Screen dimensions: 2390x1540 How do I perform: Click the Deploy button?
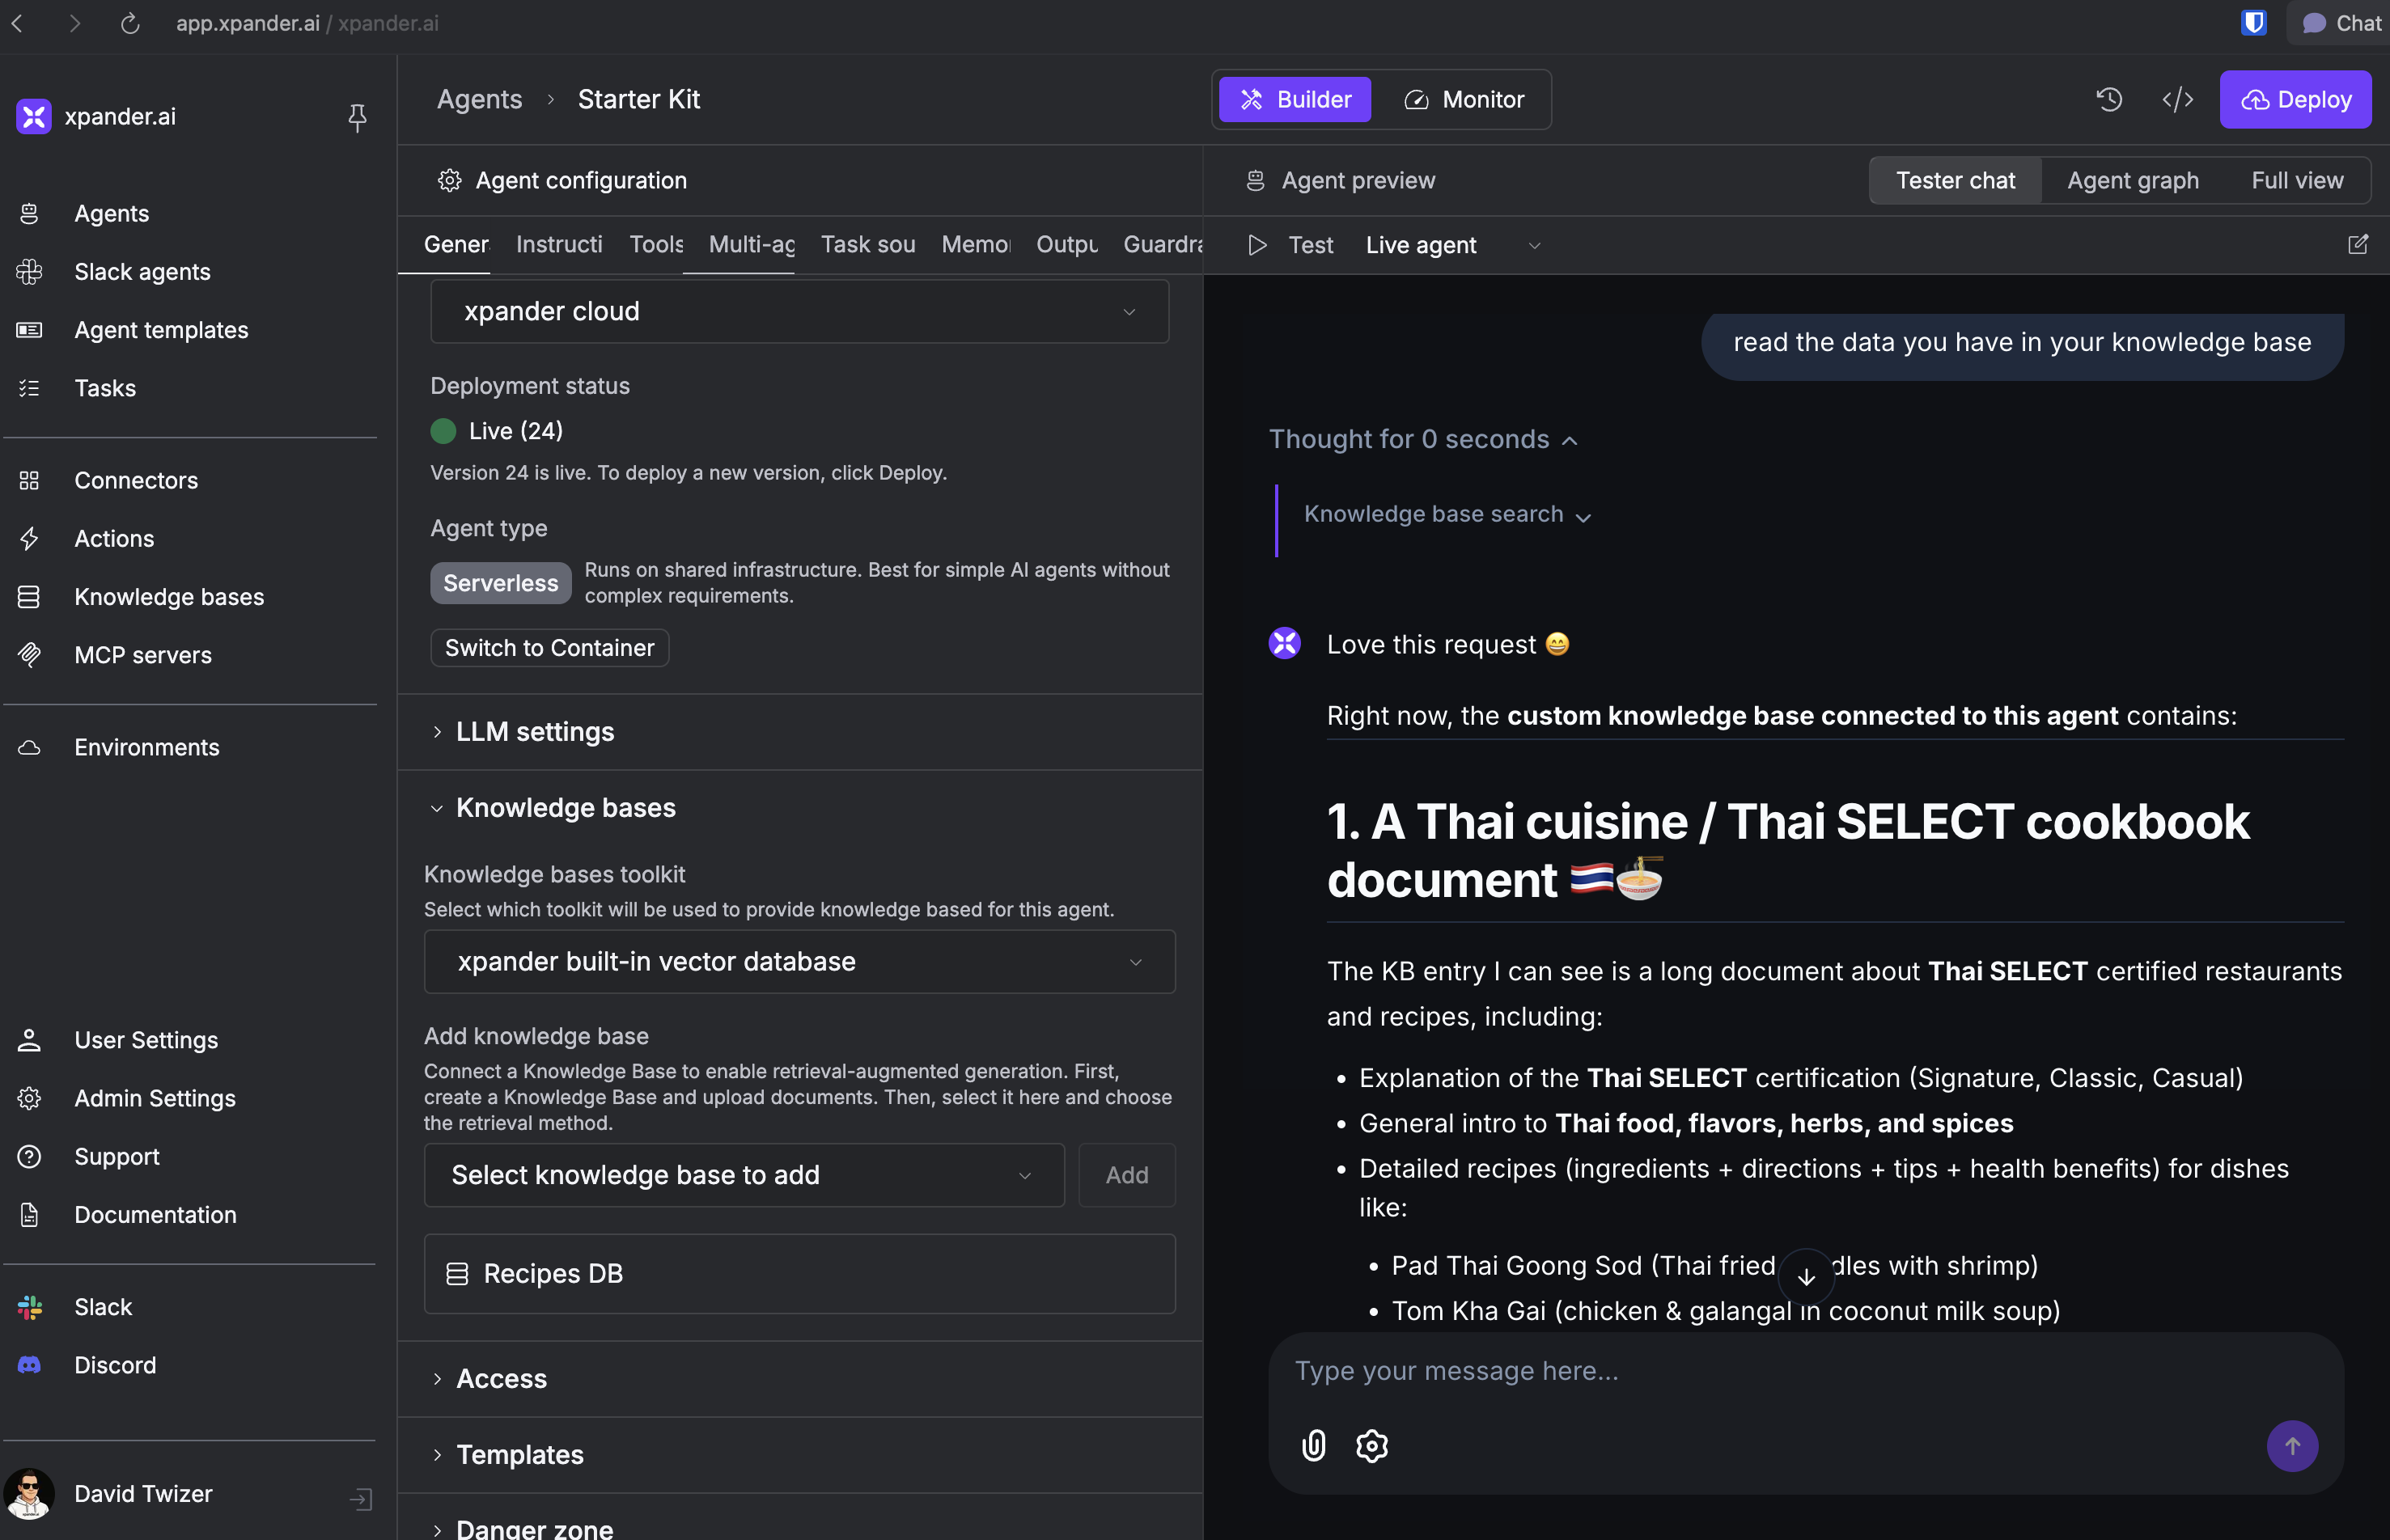pyautogui.click(x=2295, y=99)
